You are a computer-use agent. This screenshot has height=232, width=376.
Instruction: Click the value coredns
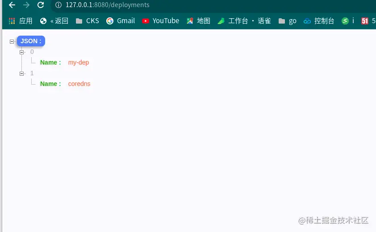(79, 84)
